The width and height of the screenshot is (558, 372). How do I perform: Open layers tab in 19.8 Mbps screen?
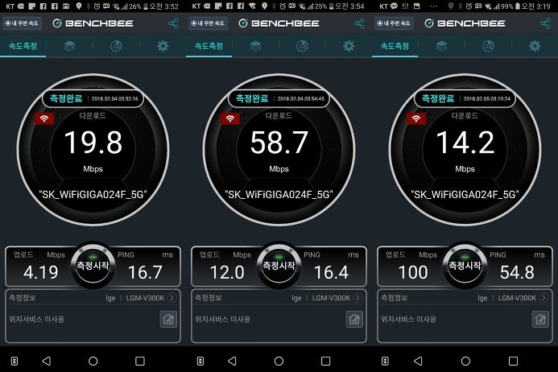(69, 46)
